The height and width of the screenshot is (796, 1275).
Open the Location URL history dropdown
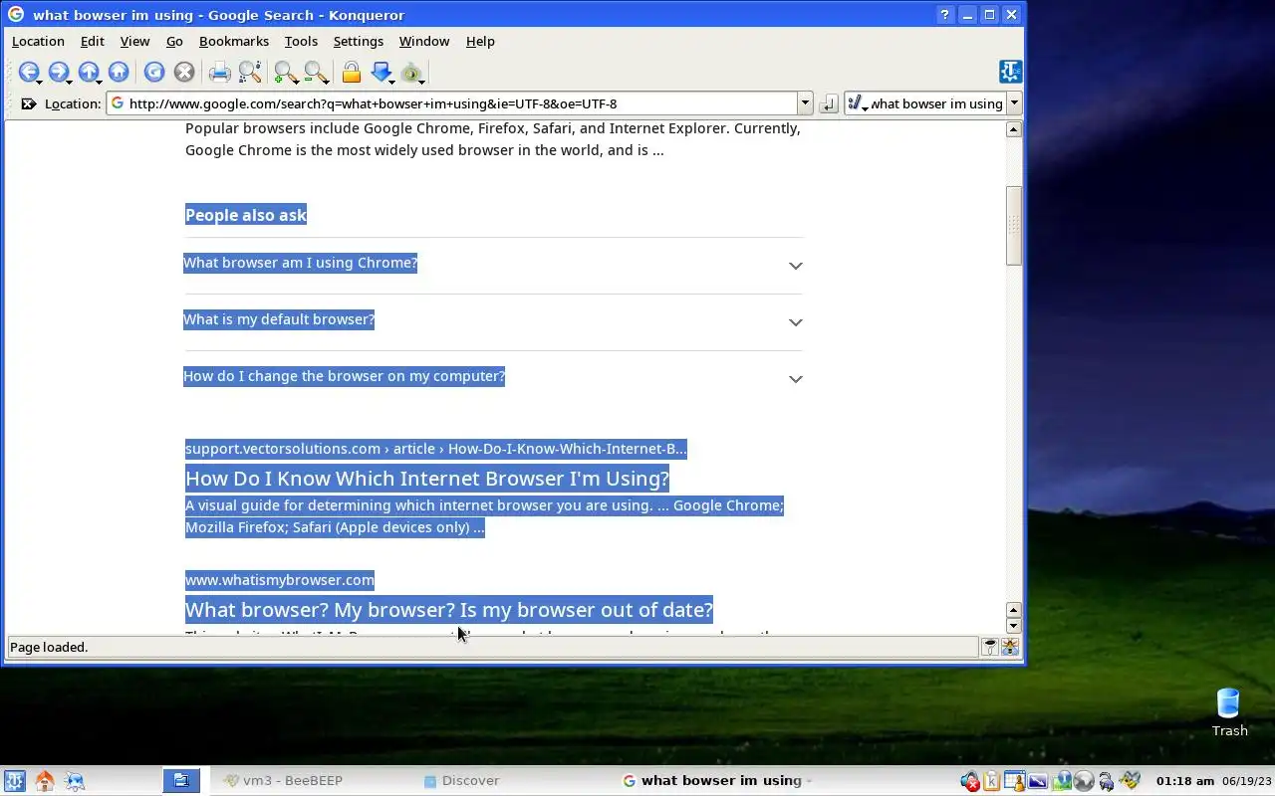click(805, 103)
